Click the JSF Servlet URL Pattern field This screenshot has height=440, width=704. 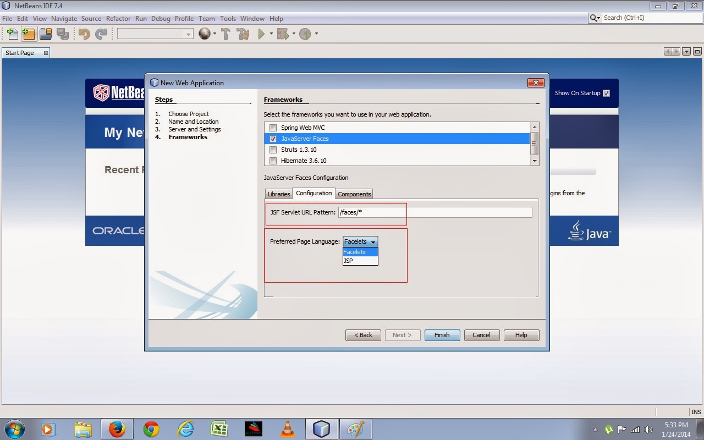(435, 212)
